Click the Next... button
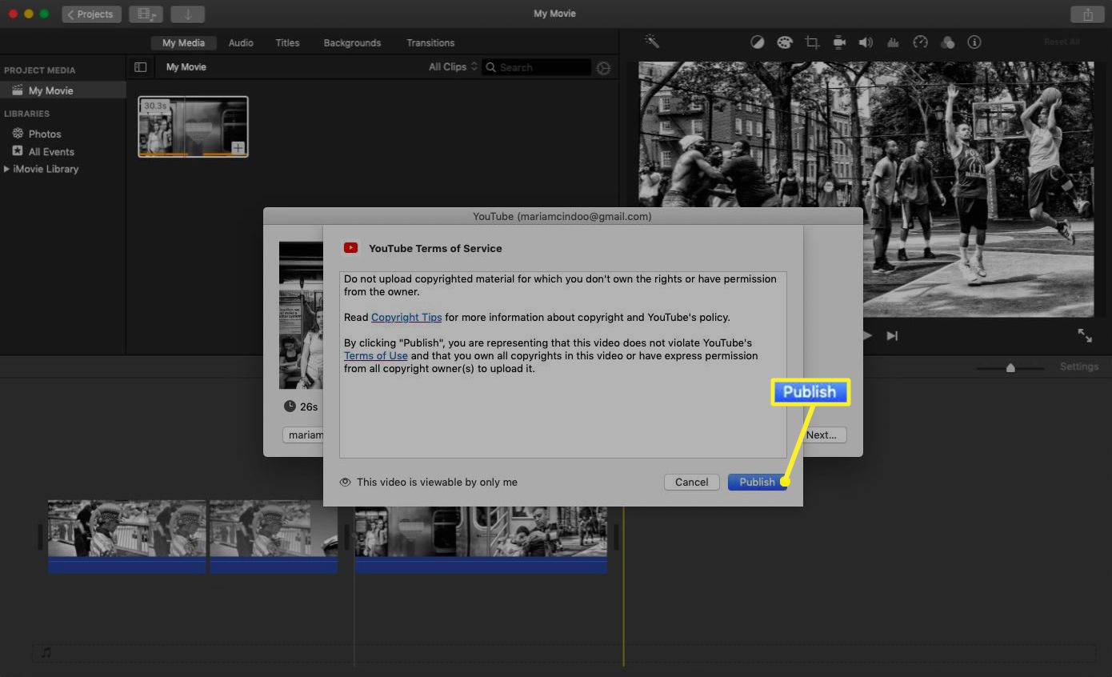The height and width of the screenshot is (677, 1112). coord(822,435)
